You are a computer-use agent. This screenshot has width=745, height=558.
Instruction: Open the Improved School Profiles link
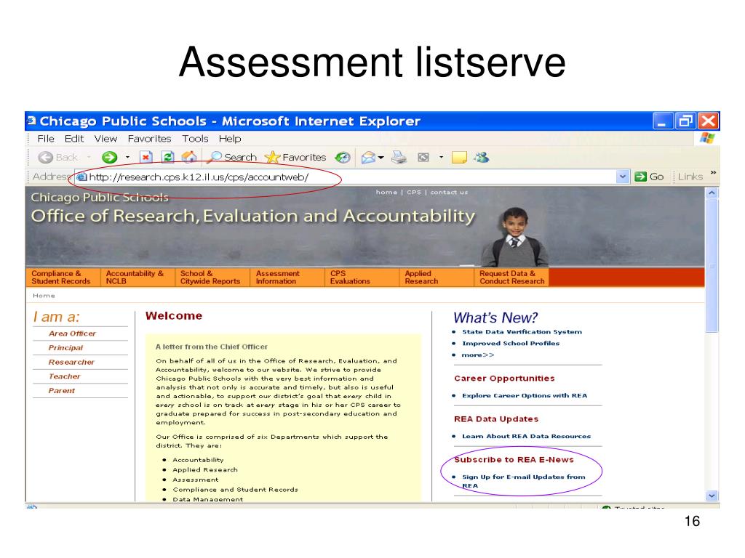[x=511, y=343]
